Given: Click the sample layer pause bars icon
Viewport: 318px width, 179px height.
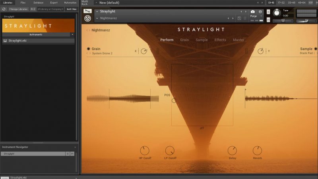Looking at the screenshot, I should [246, 51].
